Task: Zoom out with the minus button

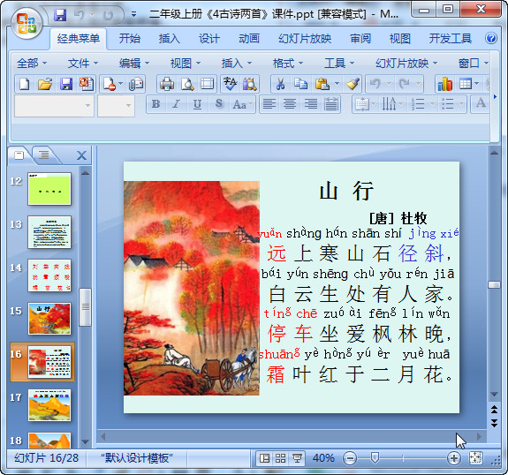Action: click(350, 458)
